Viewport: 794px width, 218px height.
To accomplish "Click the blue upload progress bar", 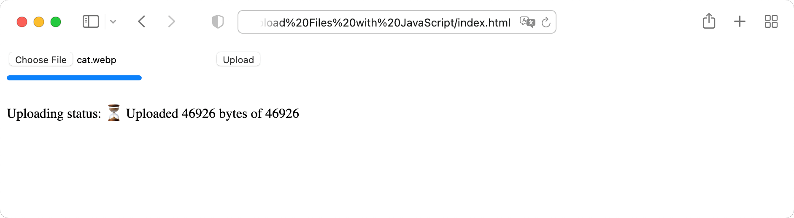I will 74,78.
